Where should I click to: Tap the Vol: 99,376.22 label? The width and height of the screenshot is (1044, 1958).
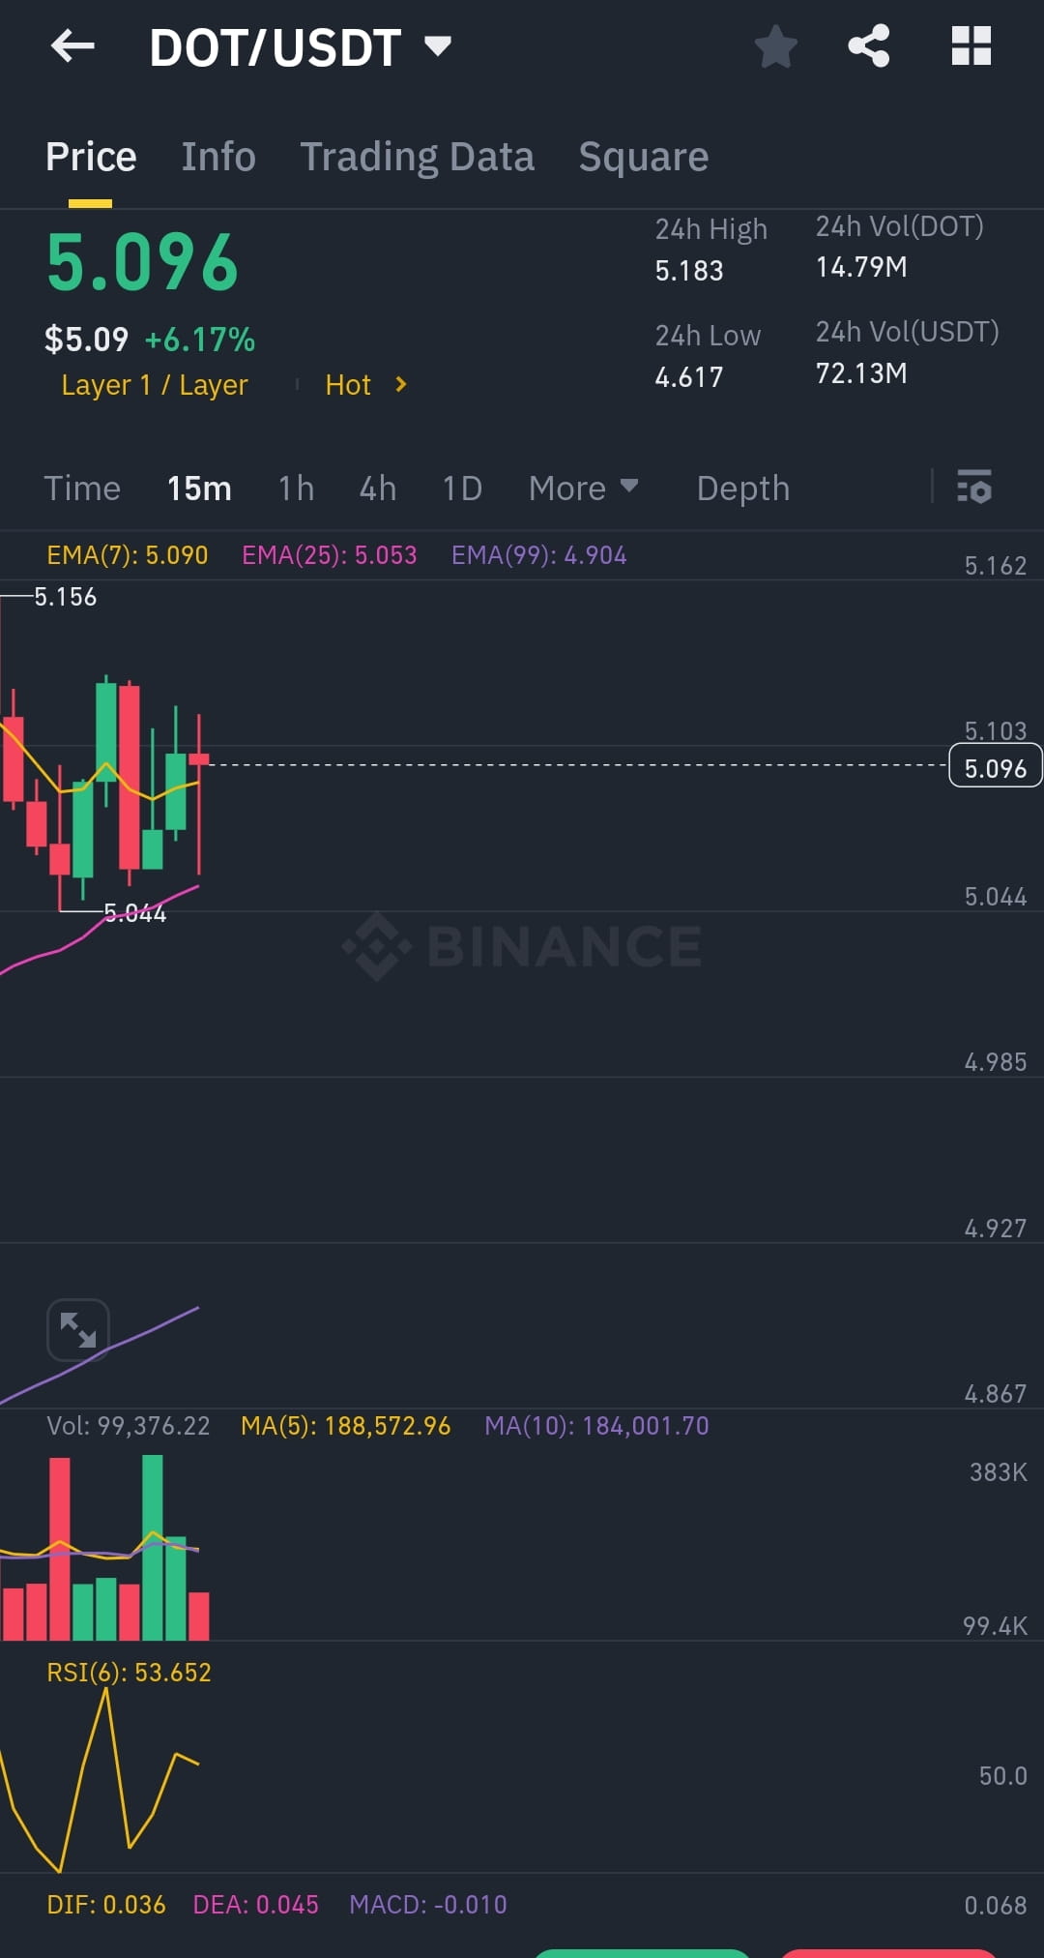coord(129,1426)
